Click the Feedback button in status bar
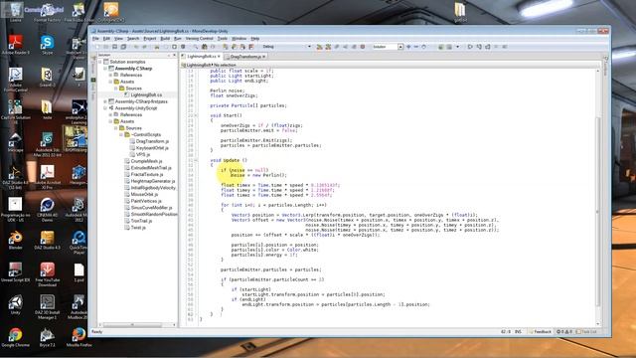The height and width of the screenshot is (358, 636). point(541,332)
